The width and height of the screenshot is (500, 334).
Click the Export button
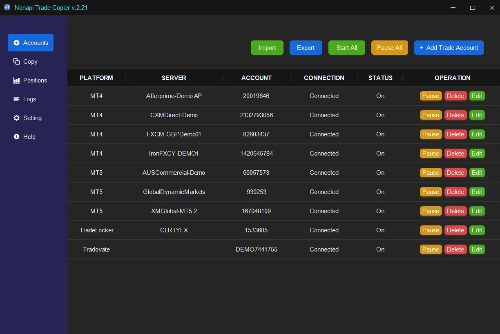306,47
